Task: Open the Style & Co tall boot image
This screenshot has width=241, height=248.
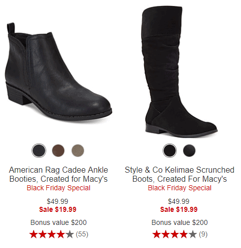Action: [x=180, y=72]
